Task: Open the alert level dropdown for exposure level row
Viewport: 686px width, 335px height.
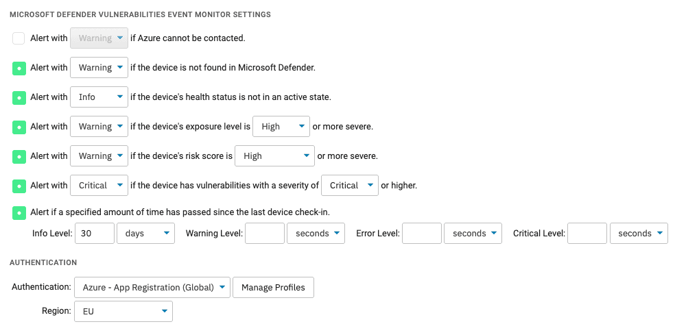Action: pos(99,127)
